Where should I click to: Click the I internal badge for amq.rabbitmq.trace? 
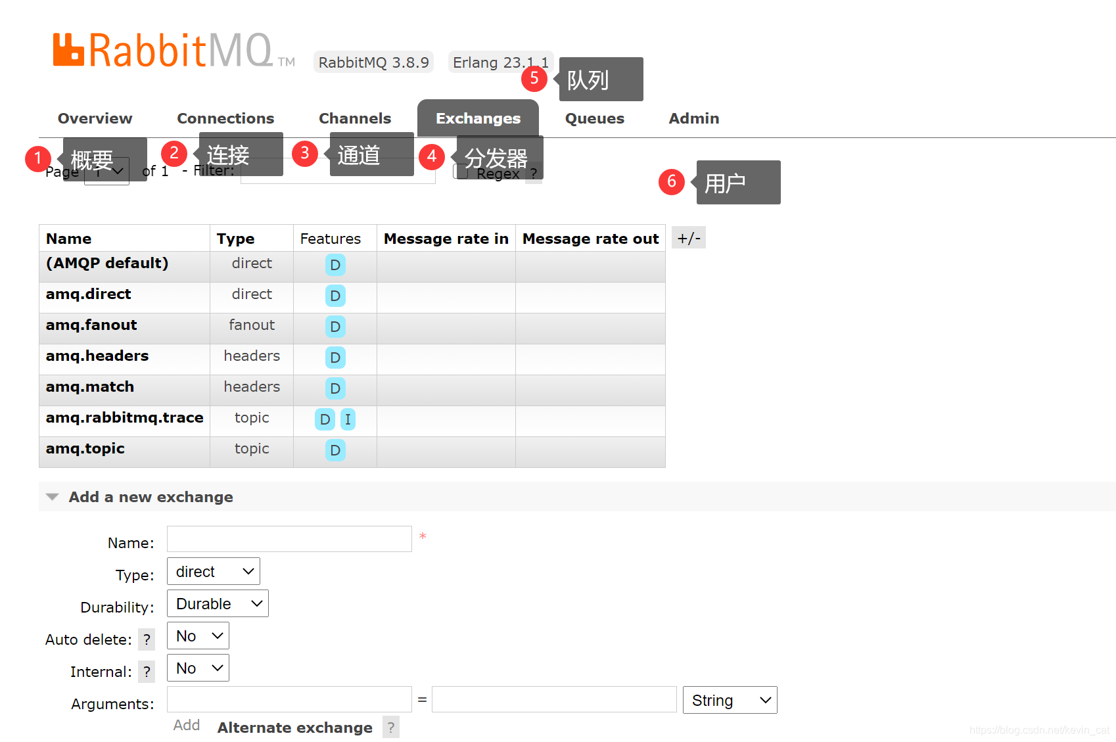348,419
